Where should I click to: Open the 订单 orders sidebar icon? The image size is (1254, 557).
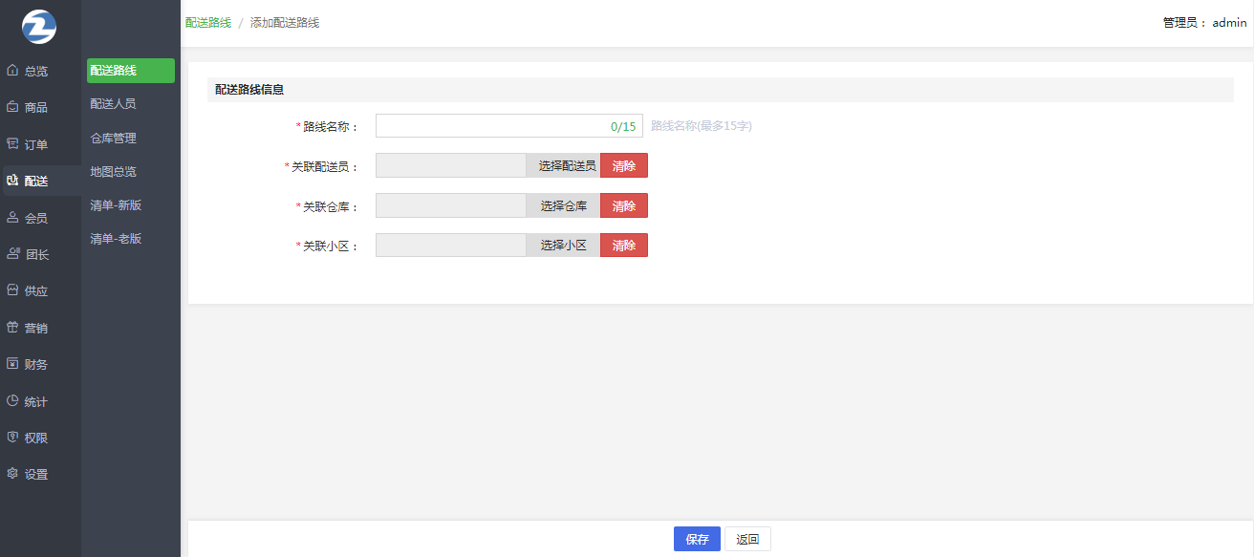coord(12,144)
